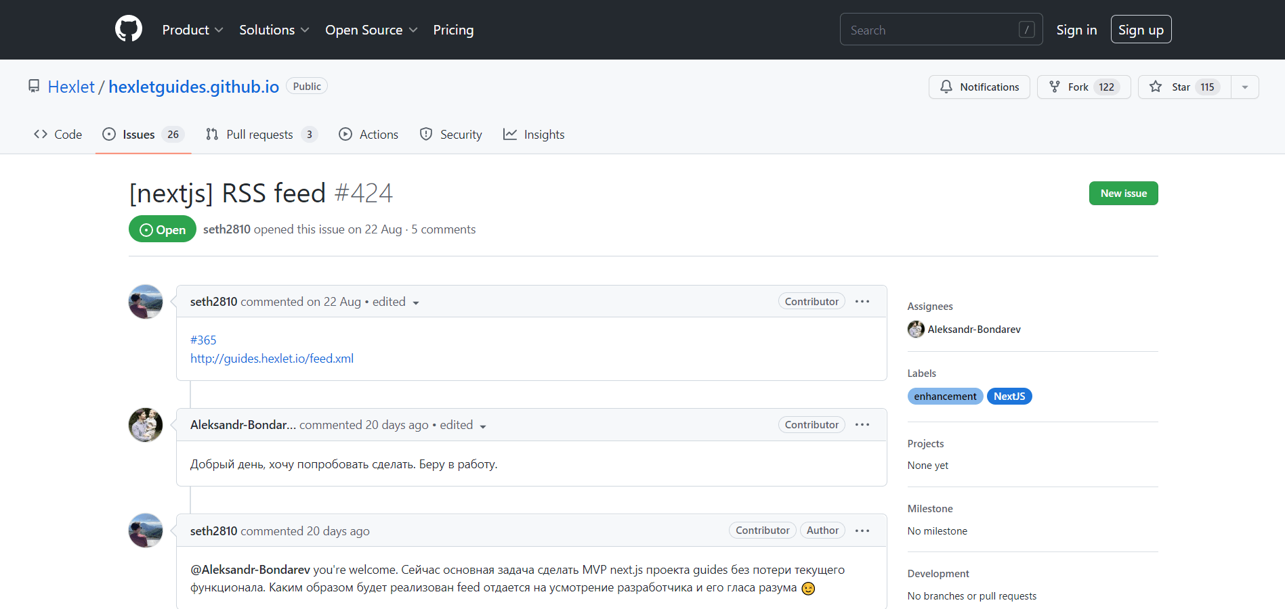
Task: Open options menu on Aleksandr-Bondarev's comment
Action: point(862,425)
